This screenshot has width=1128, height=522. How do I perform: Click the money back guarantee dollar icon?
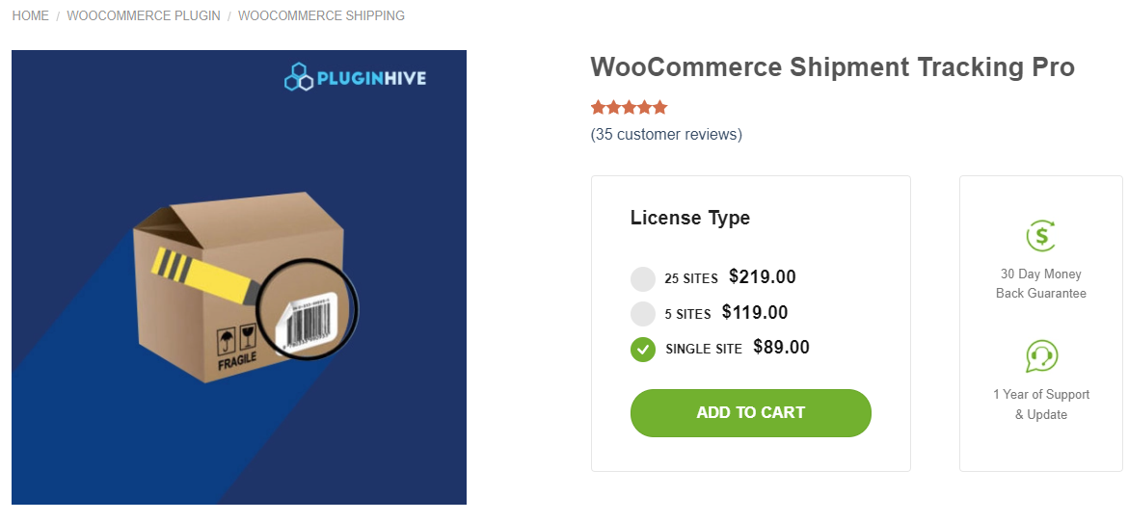(1041, 236)
